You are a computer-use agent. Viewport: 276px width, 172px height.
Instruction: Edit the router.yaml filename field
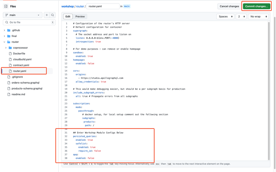tap(103, 6)
